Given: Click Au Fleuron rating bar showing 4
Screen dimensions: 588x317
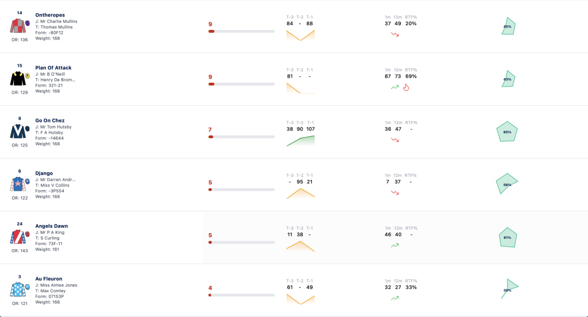Looking at the screenshot, I should click(242, 295).
